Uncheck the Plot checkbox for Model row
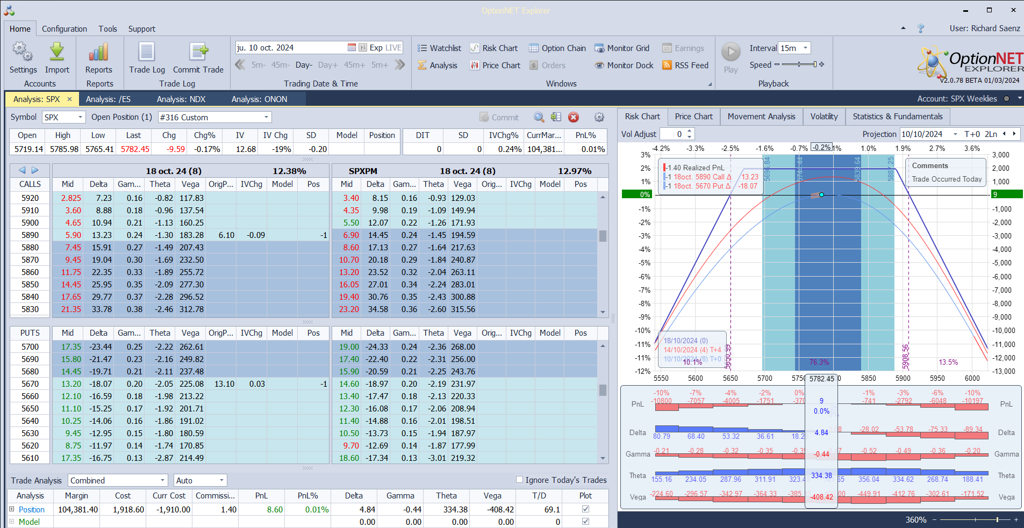 click(x=585, y=522)
